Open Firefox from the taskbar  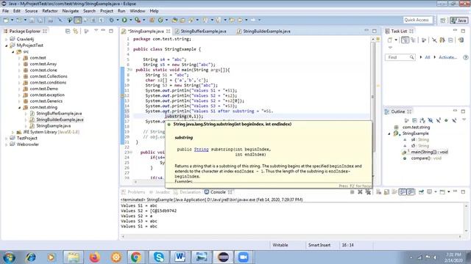94,257
